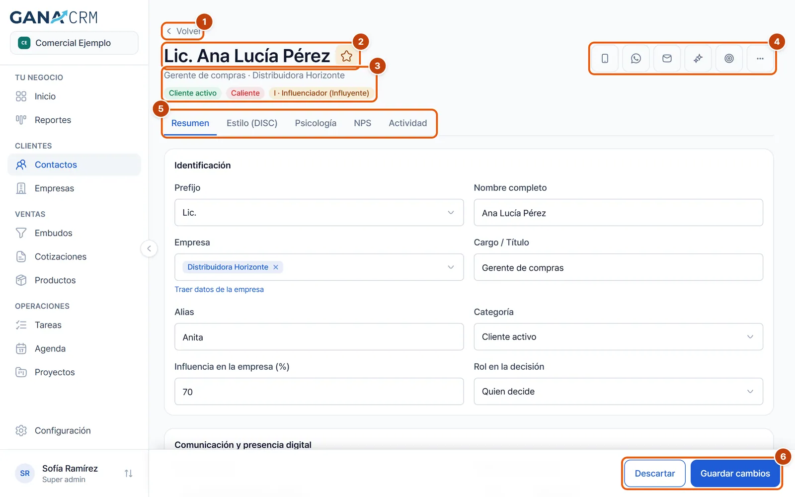The height and width of the screenshot is (497, 795).
Task: Discard changes with Descartar
Action: pos(655,474)
